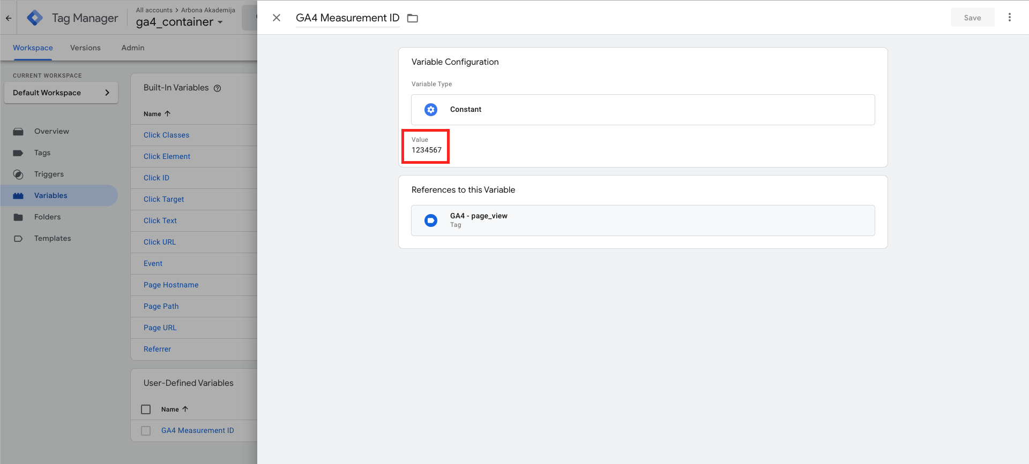The image size is (1029, 464).
Task: Open the Click Target variable
Action: [163, 199]
